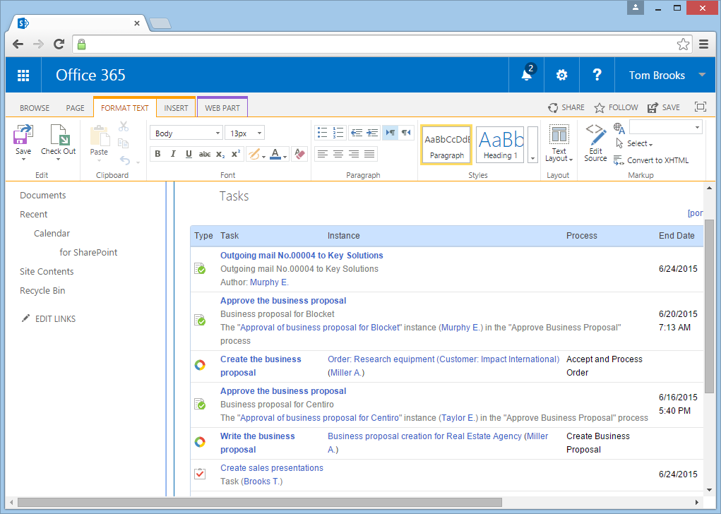This screenshot has height=514, width=721.
Task: Toggle superscript formatting
Action: pos(236,154)
